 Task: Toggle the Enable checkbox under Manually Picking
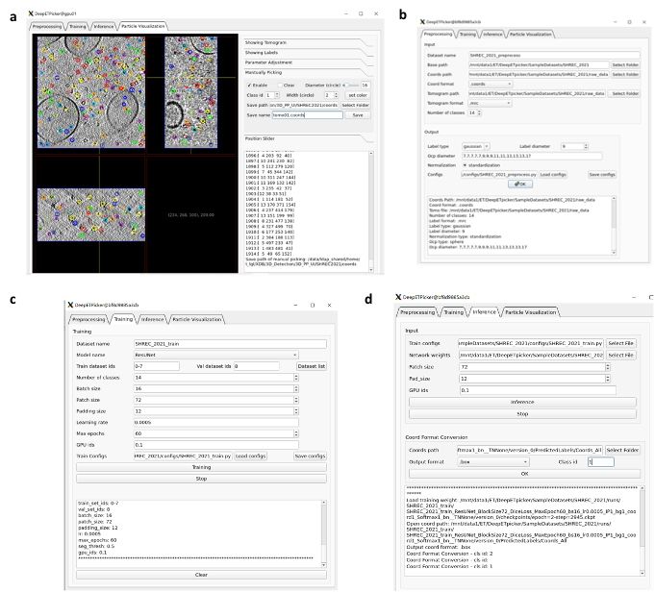[x=249, y=85]
